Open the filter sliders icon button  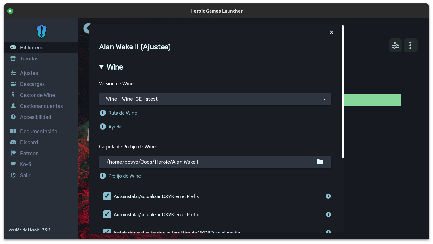[395, 45]
